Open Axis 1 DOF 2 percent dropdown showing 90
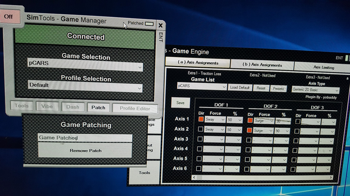The height and width of the screenshot is (196, 350). click(284, 121)
